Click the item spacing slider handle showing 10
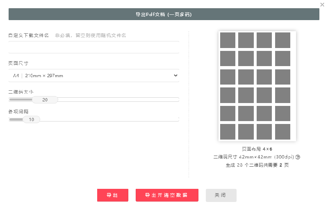Viewport: 328px width, 211px height. click(32, 119)
